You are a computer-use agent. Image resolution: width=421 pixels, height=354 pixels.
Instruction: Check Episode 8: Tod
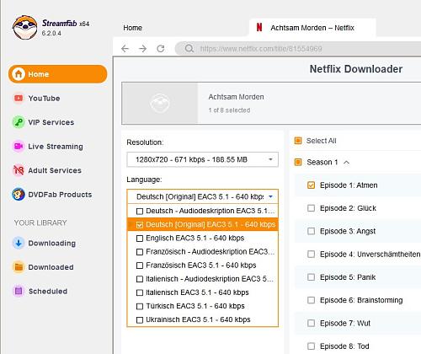311,346
